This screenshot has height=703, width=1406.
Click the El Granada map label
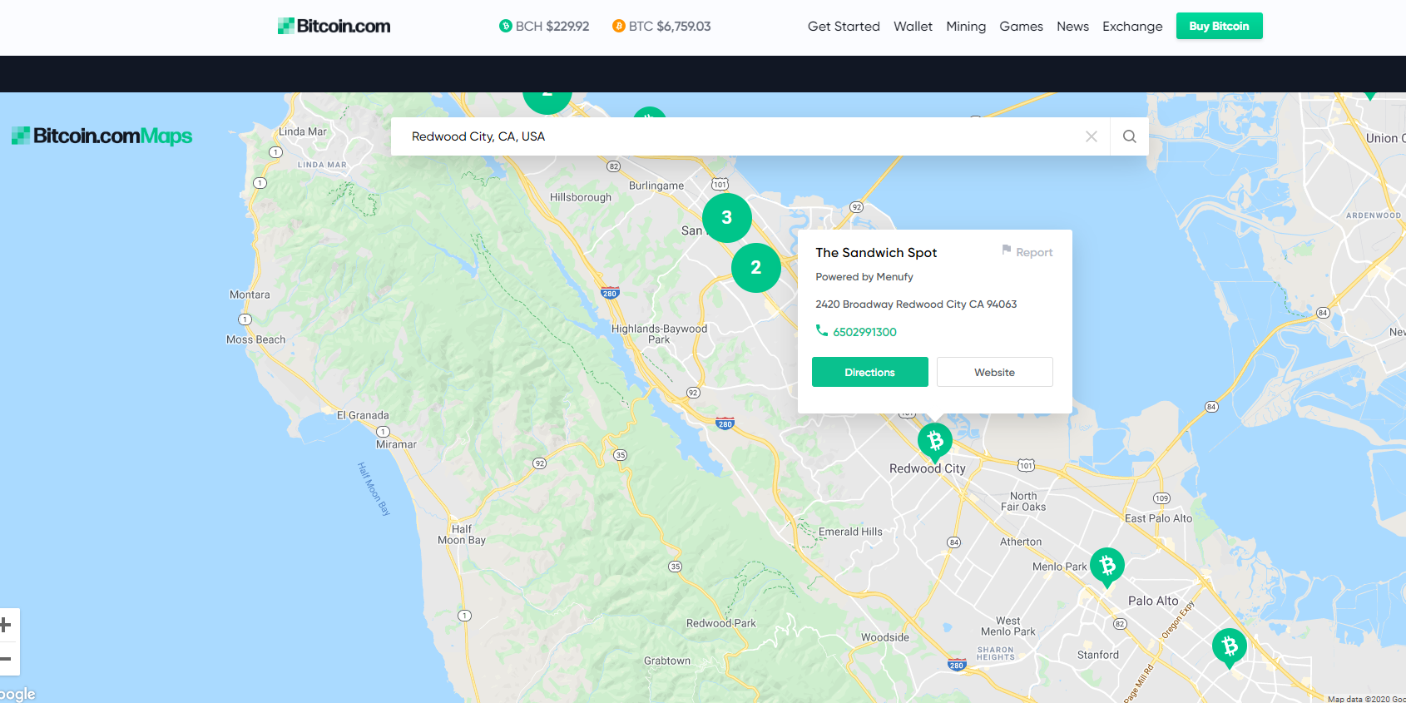[363, 415]
